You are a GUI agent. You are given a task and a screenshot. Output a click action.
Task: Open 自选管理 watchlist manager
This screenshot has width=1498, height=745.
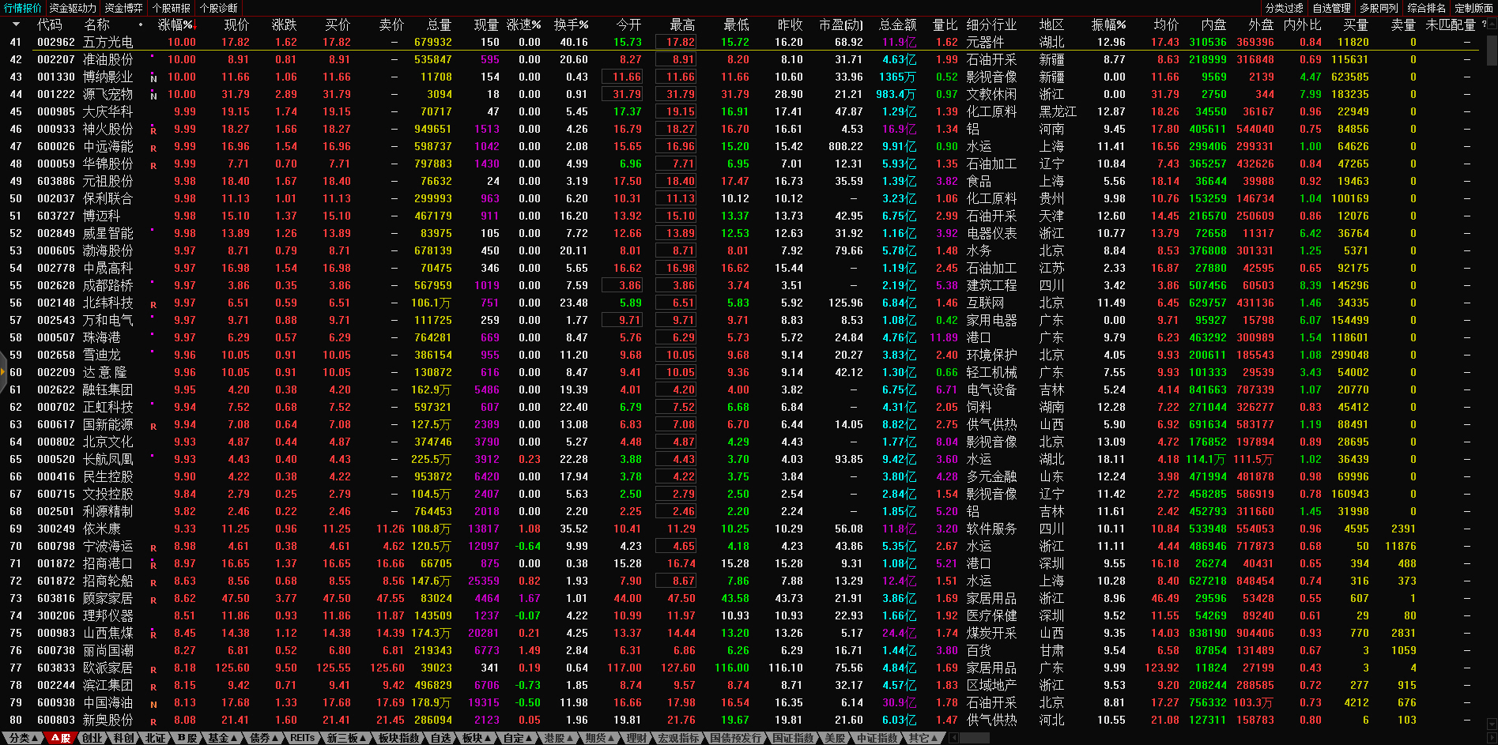[x=1331, y=8]
